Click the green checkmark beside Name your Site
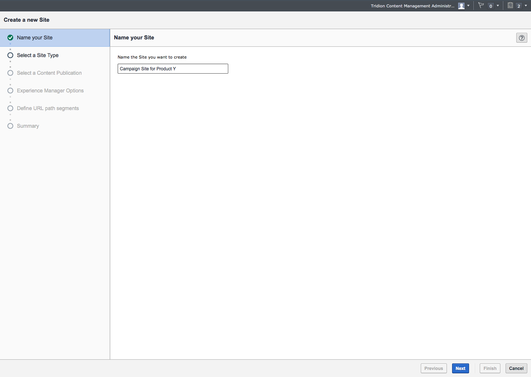 [10, 38]
